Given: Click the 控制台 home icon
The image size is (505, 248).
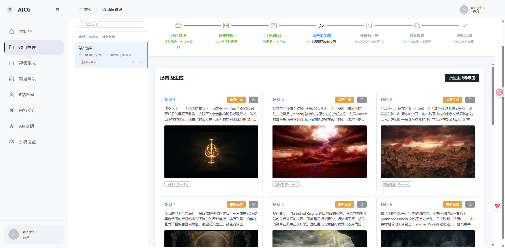Looking at the screenshot, I should point(12,31).
